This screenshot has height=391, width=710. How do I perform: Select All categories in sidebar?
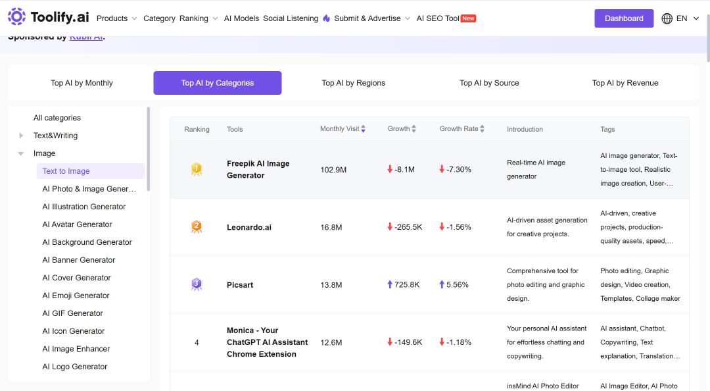pos(57,118)
